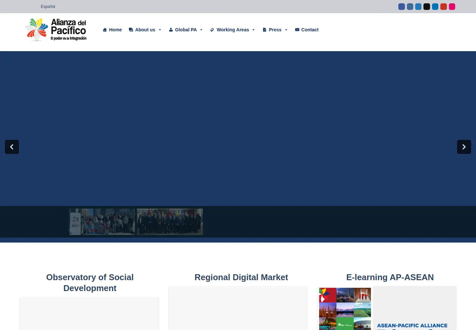The width and height of the screenshot is (476, 330).
Task: Open the black social media icon
Action: (427, 7)
